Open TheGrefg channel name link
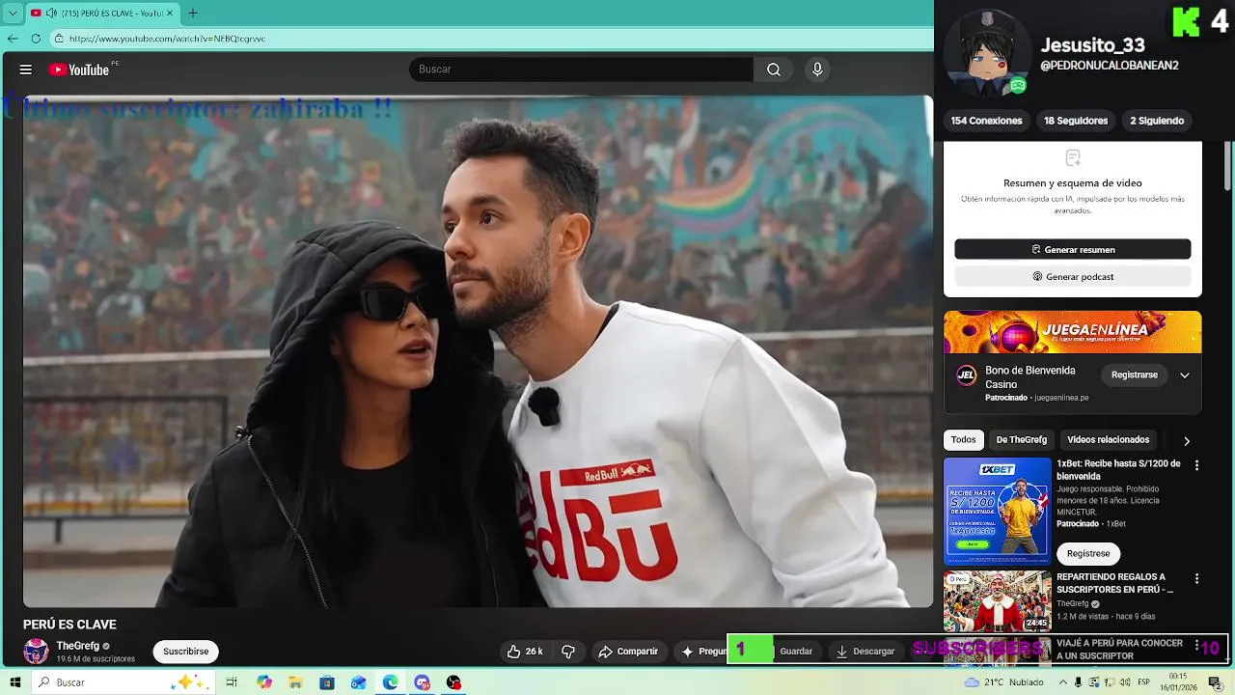This screenshot has width=1235, height=695. click(77, 646)
